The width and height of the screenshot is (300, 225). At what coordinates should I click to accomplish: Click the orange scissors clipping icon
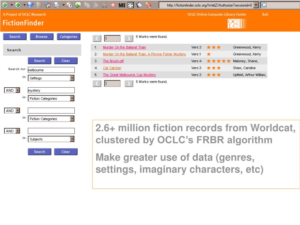point(148,5)
